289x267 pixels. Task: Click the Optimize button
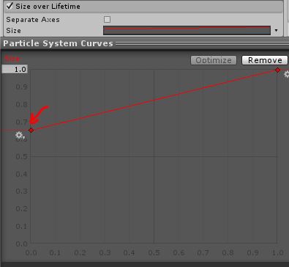(x=214, y=60)
